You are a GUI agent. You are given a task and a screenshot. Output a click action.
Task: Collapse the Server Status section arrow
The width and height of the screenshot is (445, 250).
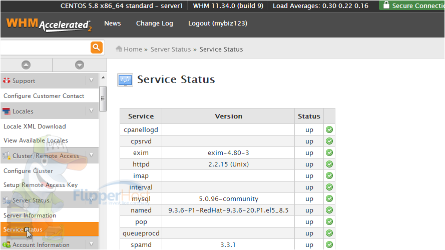pos(92,200)
